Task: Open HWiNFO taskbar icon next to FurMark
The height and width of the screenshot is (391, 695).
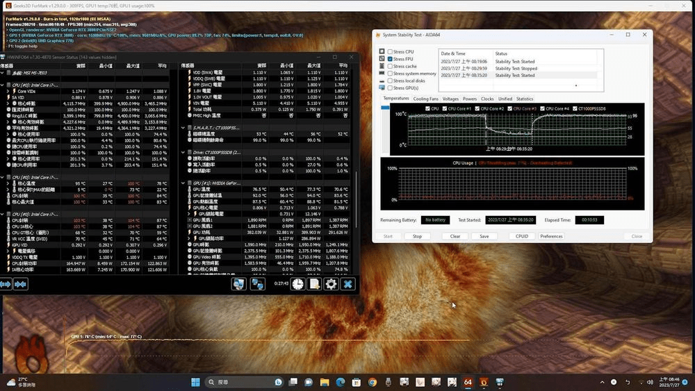Action: (x=500, y=382)
